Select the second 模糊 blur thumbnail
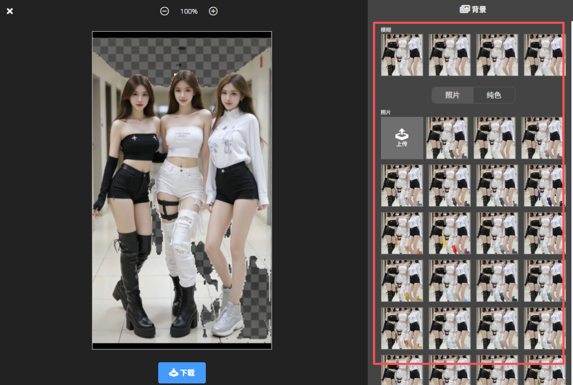The width and height of the screenshot is (573, 385). click(449, 55)
